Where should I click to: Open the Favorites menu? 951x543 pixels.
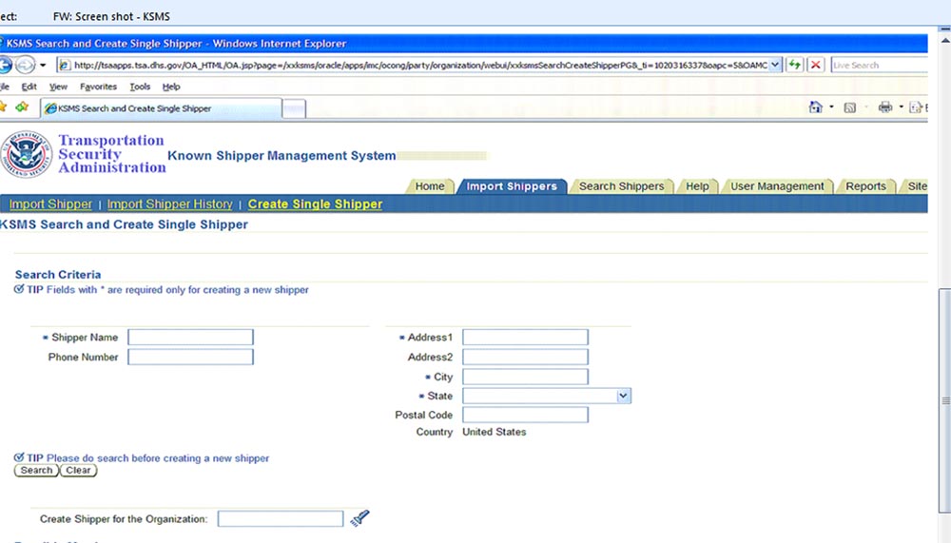click(x=98, y=87)
